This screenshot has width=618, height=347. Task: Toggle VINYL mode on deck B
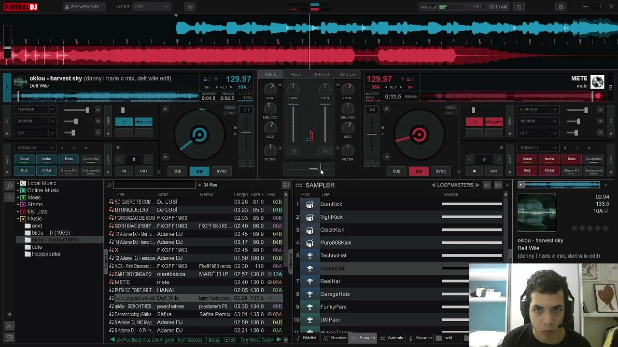pyautogui.click(x=451, y=107)
